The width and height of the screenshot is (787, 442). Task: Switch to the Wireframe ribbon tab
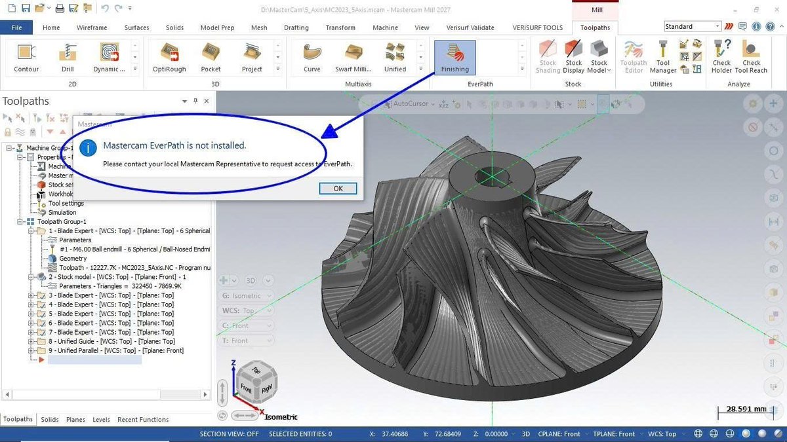click(x=92, y=28)
